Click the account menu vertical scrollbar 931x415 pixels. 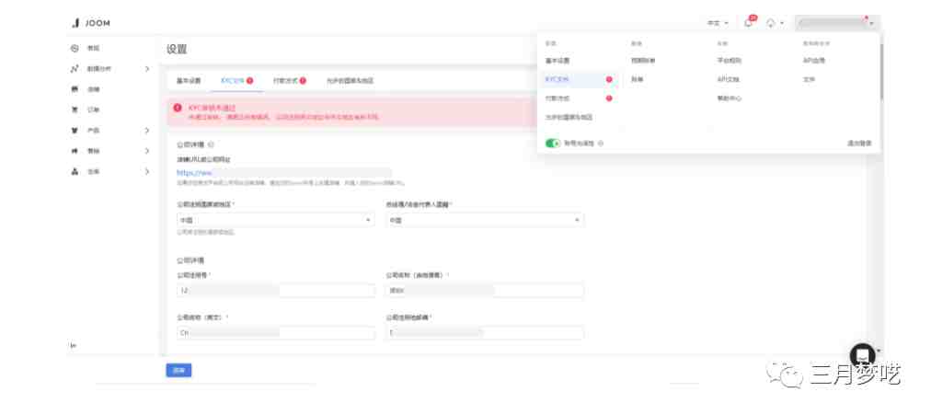[879, 71]
